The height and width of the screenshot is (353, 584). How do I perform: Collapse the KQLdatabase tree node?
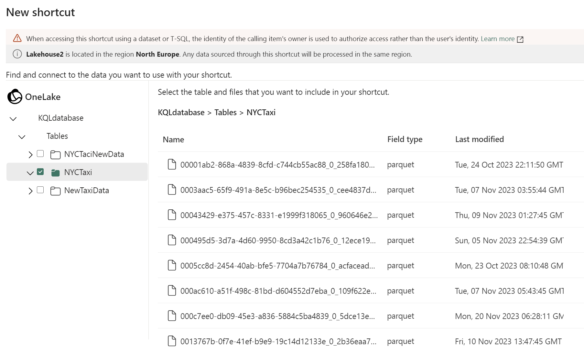click(13, 119)
